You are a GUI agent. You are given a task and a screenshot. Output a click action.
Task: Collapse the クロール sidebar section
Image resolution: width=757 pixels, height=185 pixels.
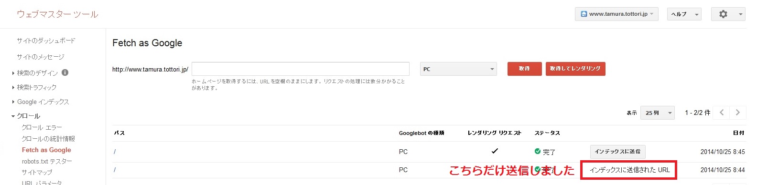26,116
